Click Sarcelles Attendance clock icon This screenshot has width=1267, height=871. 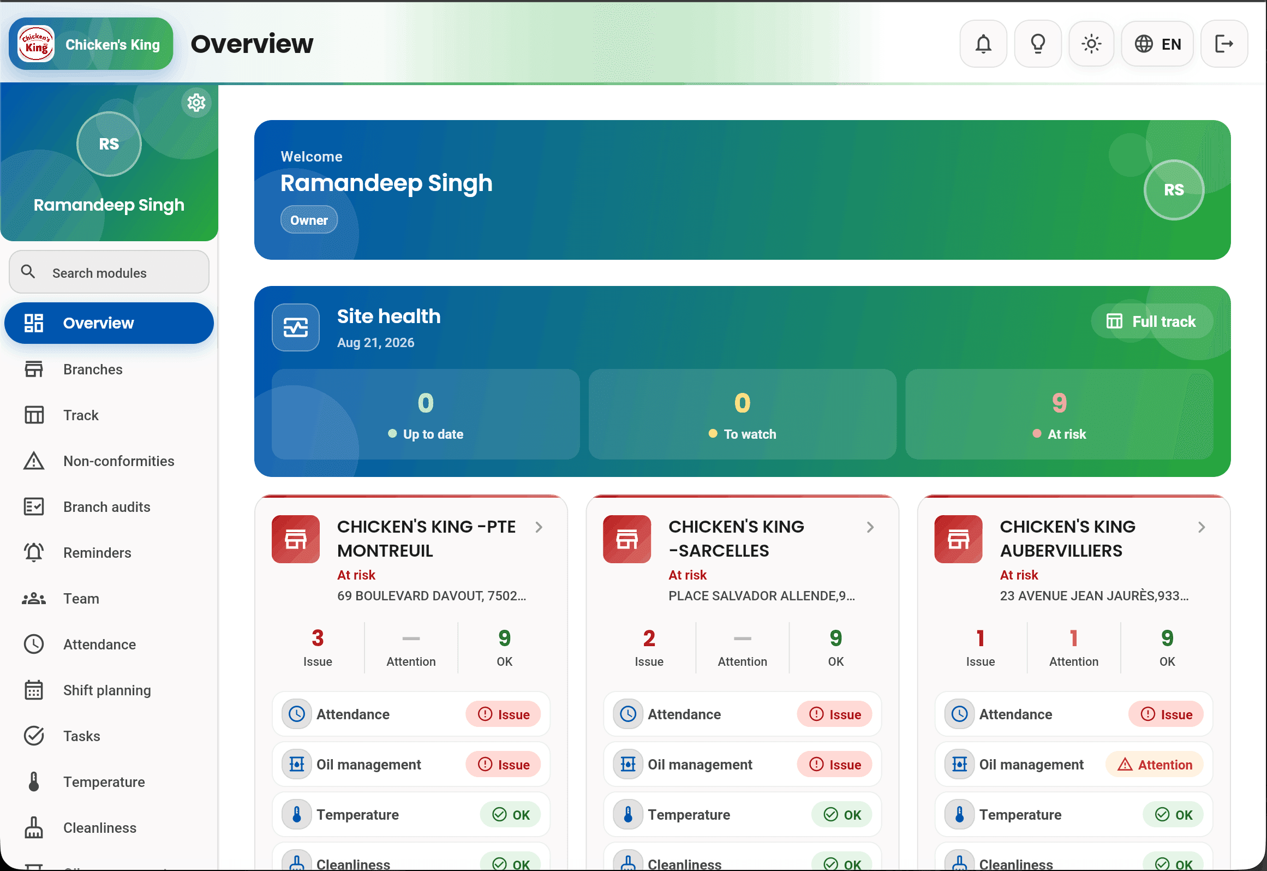pyautogui.click(x=628, y=714)
